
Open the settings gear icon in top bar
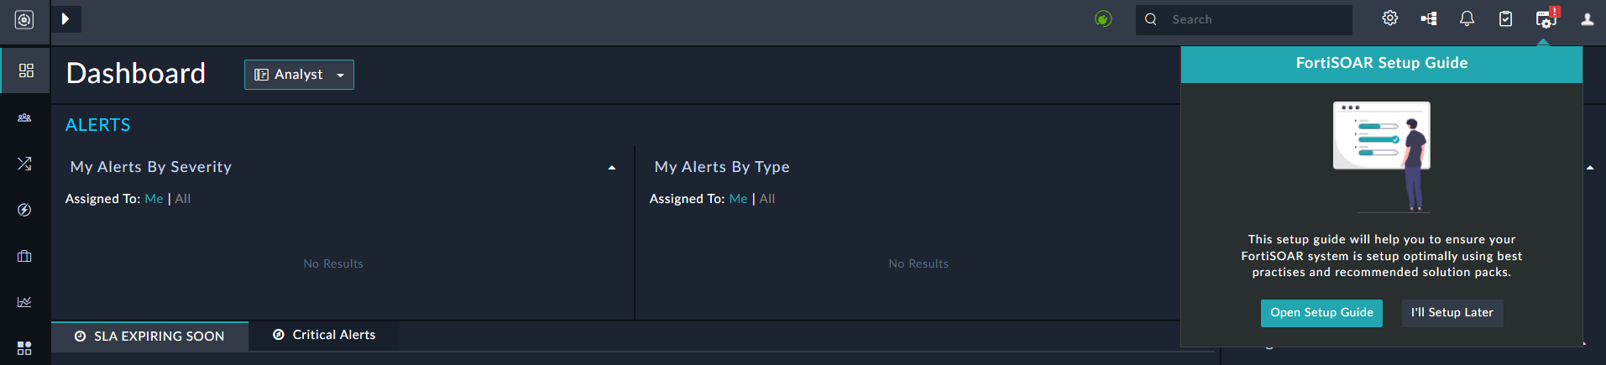1390,18
